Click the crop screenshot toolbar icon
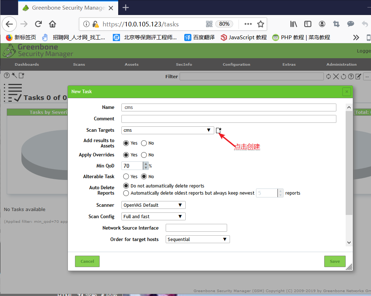 [x=336, y=24]
